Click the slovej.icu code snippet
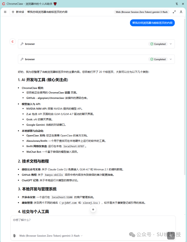Viewport: 187px width, 242px height. point(90,203)
